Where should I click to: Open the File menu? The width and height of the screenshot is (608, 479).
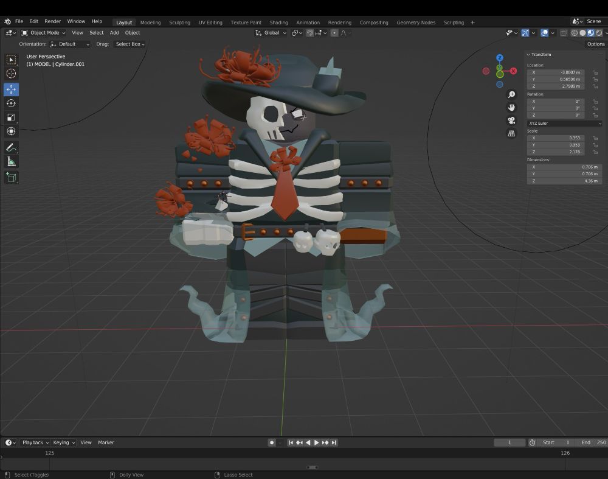pyautogui.click(x=19, y=21)
